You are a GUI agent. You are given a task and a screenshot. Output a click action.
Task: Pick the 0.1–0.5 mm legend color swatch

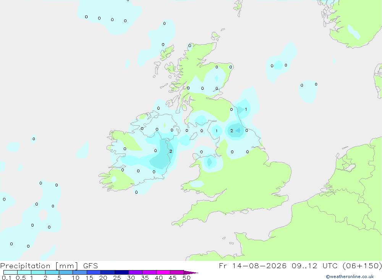pos(10,272)
